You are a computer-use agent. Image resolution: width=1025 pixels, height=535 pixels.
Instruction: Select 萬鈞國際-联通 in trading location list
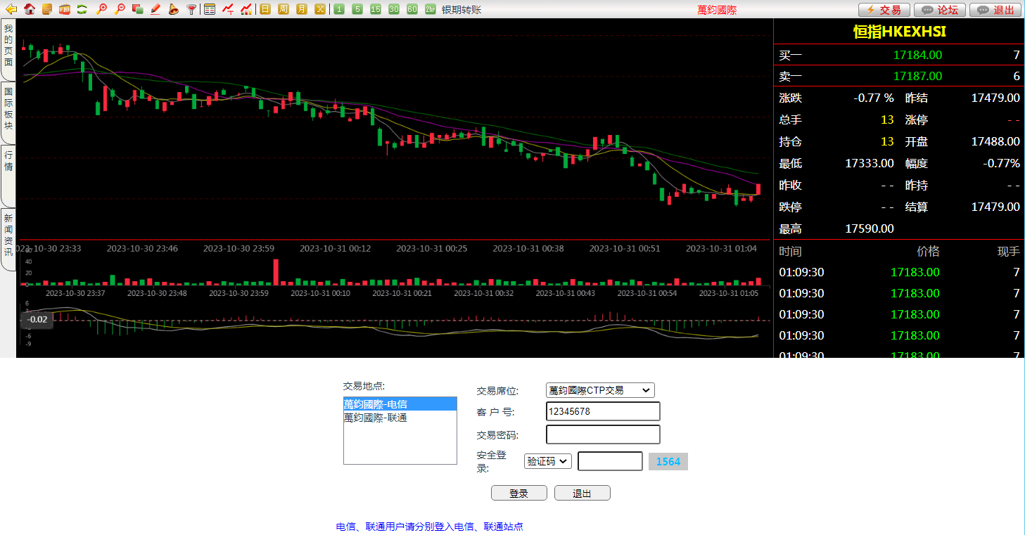click(376, 418)
